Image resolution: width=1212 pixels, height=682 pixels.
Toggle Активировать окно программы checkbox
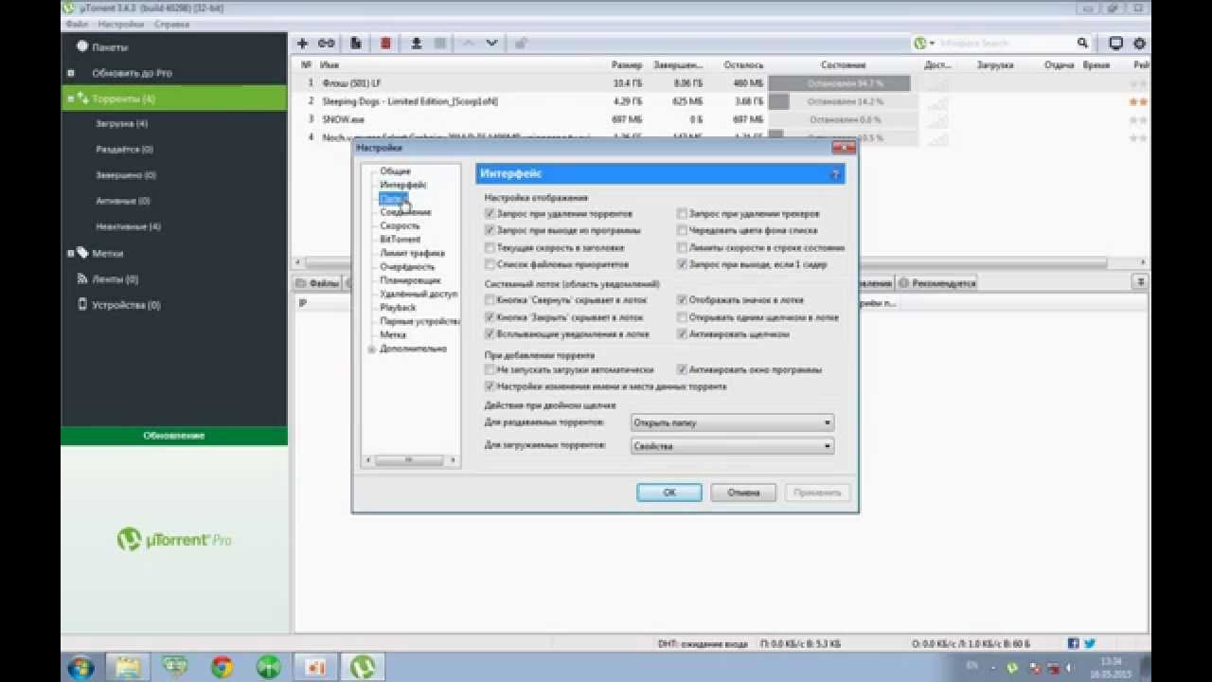(682, 369)
